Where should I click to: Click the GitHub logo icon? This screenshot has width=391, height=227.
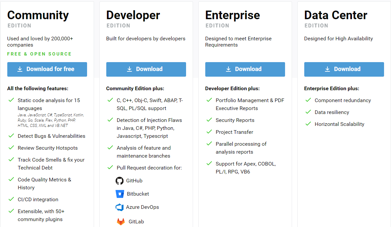pos(120,181)
